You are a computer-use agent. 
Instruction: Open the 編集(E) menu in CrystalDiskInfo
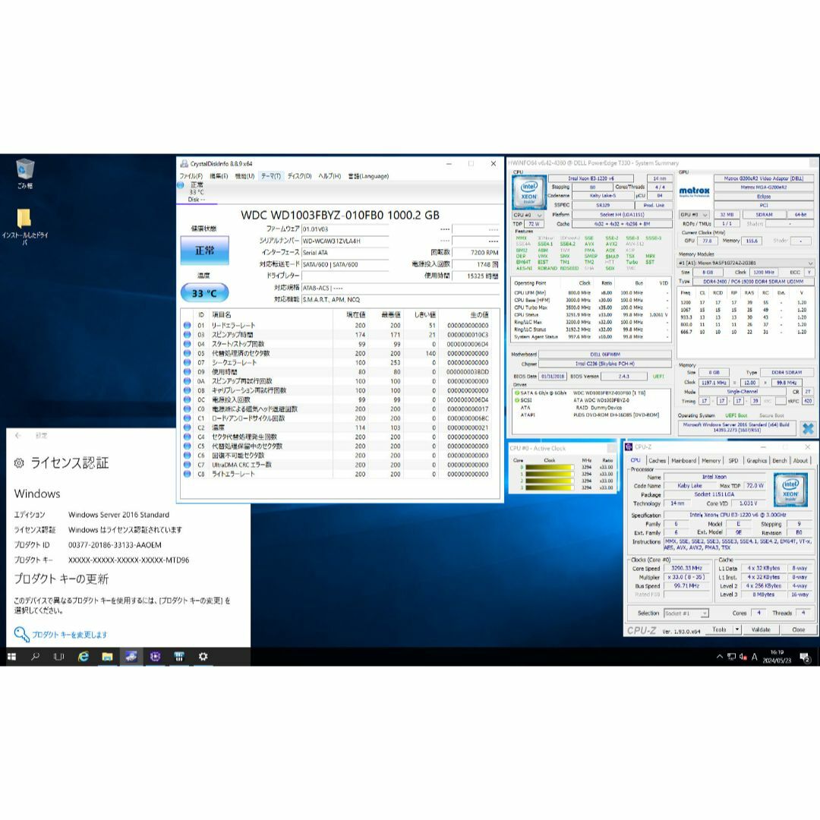(219, 176)
